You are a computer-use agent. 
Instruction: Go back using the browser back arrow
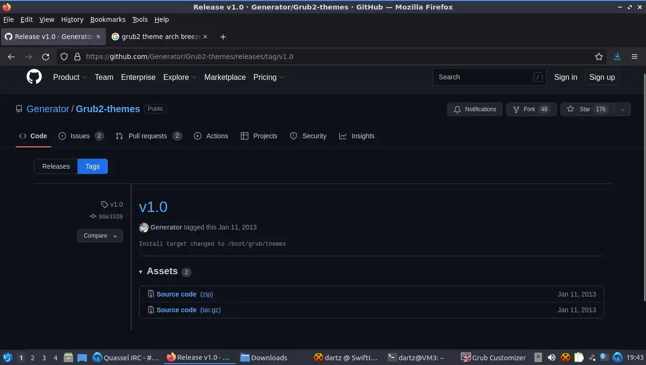[11, 57]
